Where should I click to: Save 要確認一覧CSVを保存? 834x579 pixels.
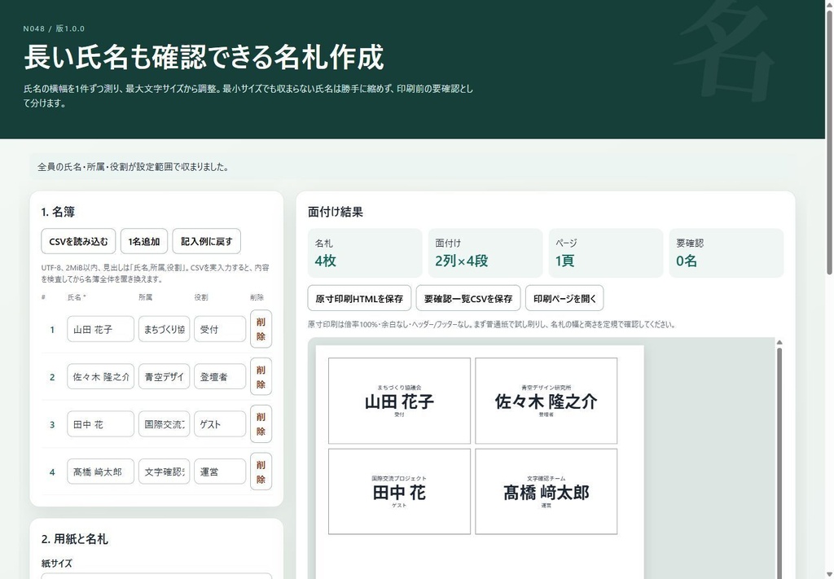(468, 298)
